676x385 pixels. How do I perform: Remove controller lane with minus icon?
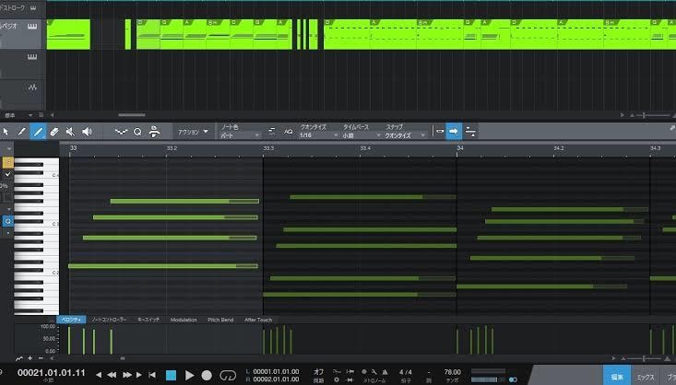[x=41, y=358]
